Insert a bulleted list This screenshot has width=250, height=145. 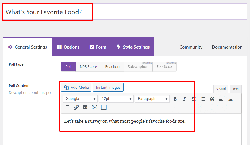click(x=193, y=99)
